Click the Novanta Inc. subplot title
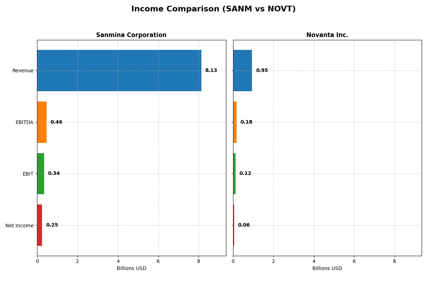427x285 pixels. [x=327, y=35]
